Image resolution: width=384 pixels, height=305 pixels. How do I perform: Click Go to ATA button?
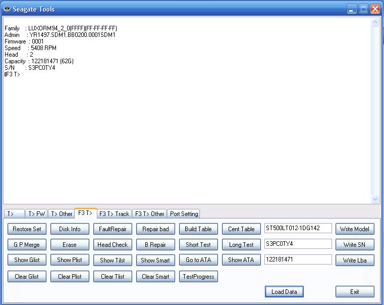198,260
